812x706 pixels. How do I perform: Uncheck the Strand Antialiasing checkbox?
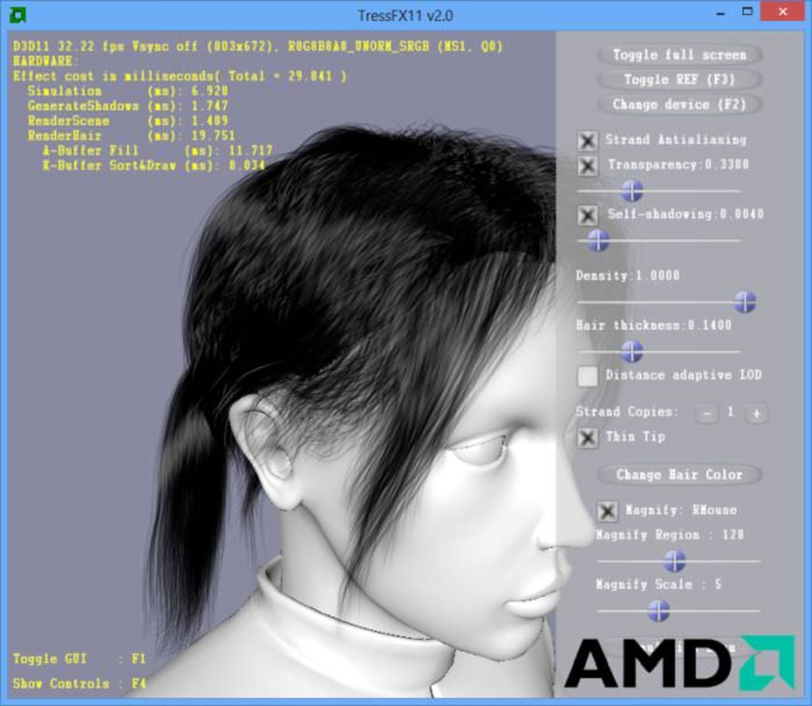pyautogui.click(x=587, y=141)
